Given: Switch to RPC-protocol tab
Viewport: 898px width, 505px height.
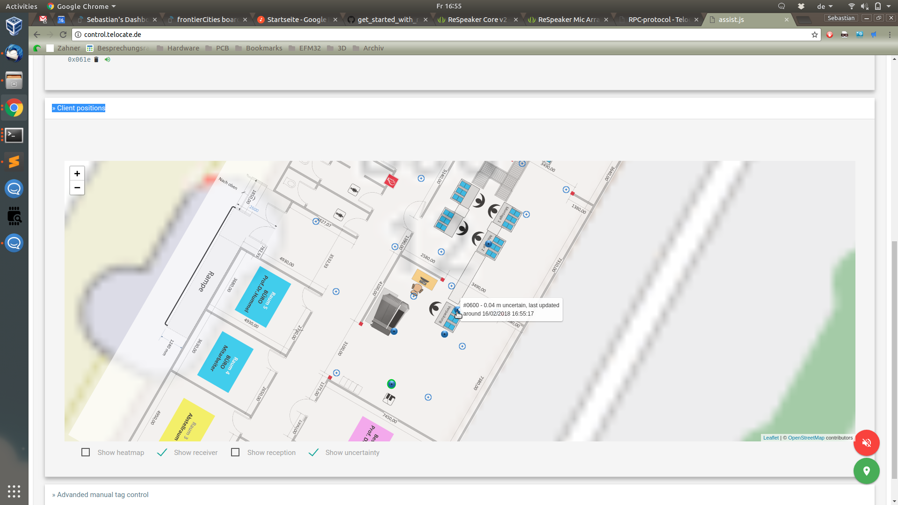Looking at the screenshot, I should pyautogui.click(x=659, y=20).
